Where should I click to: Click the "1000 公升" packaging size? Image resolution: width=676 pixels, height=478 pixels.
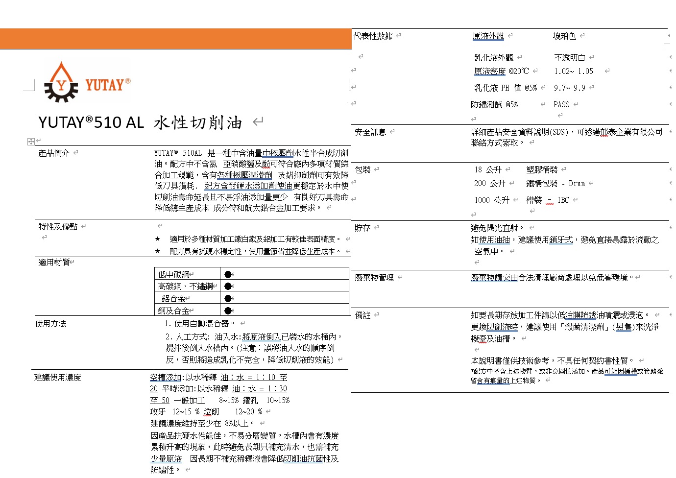pyautogui.click(x=492, y=200)
